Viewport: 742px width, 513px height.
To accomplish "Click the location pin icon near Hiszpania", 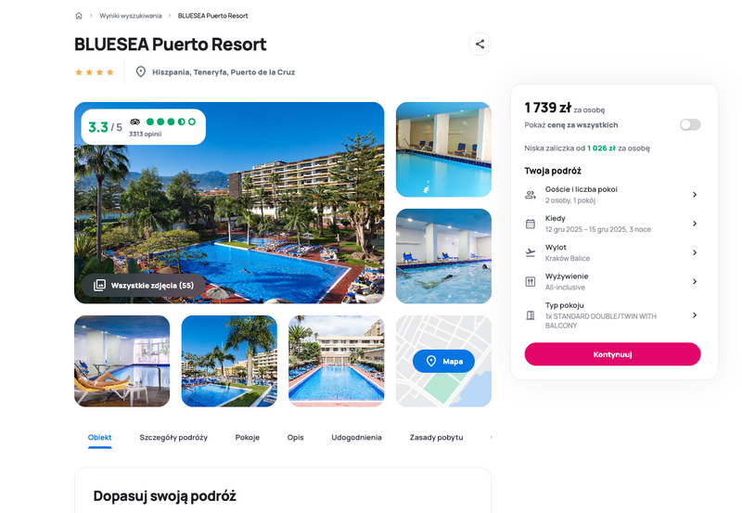I will [141, 72].
